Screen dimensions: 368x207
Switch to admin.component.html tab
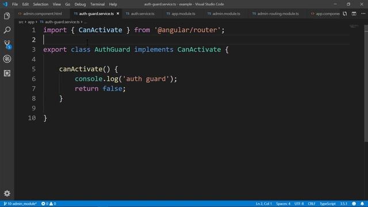coord(42,14)
